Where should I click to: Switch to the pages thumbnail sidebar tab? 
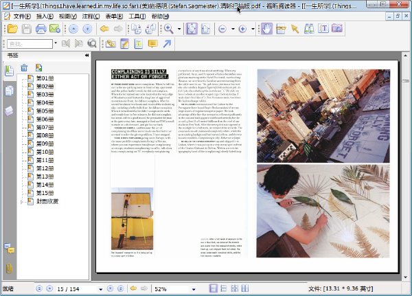pos(9,91)
